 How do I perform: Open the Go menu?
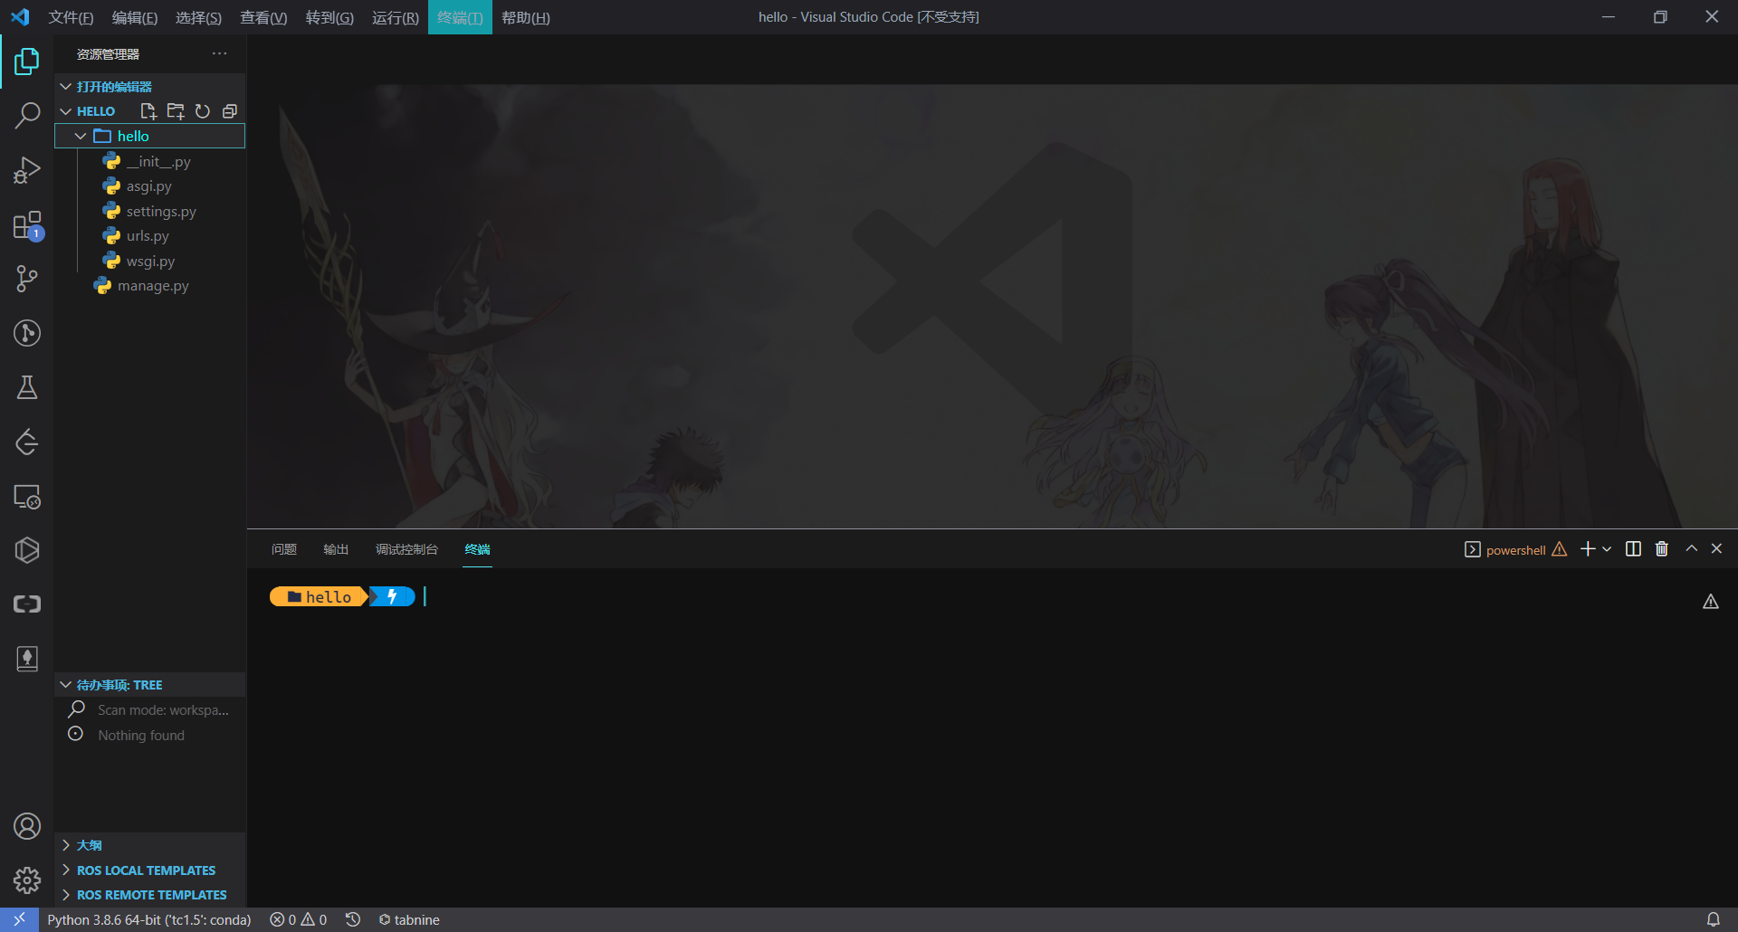click(x=329, y=17)
